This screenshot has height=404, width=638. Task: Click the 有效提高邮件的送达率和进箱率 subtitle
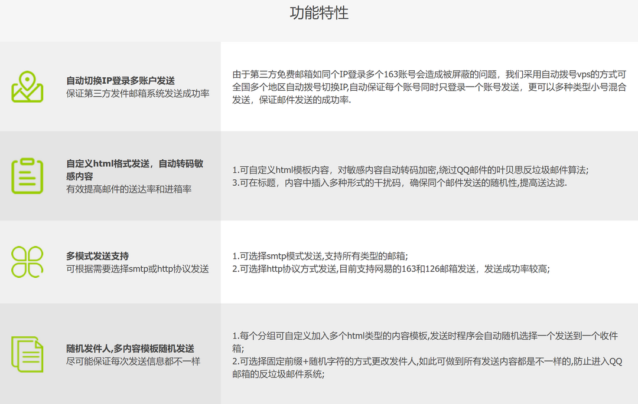click(x=129, y=189)
